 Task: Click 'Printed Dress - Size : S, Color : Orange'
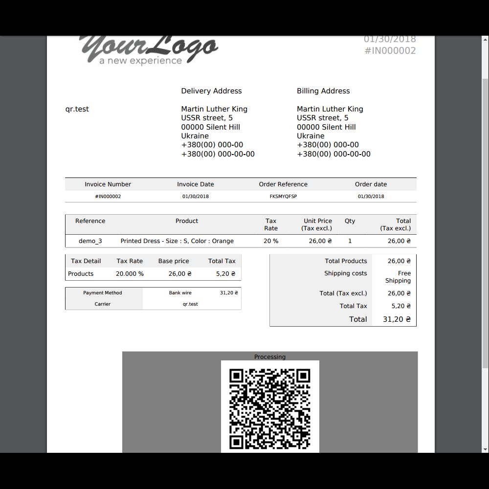click(x=177, y=241)
